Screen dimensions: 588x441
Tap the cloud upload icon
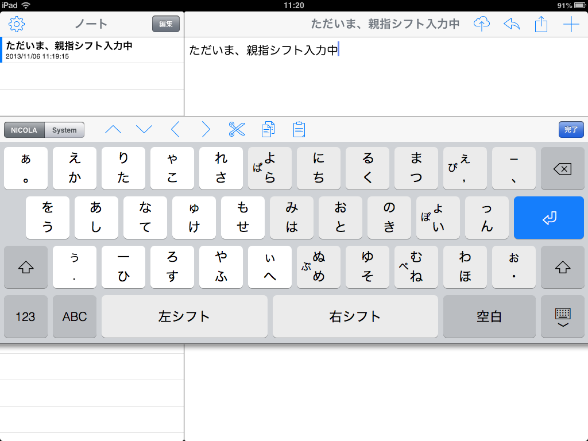tap(482, 24)
